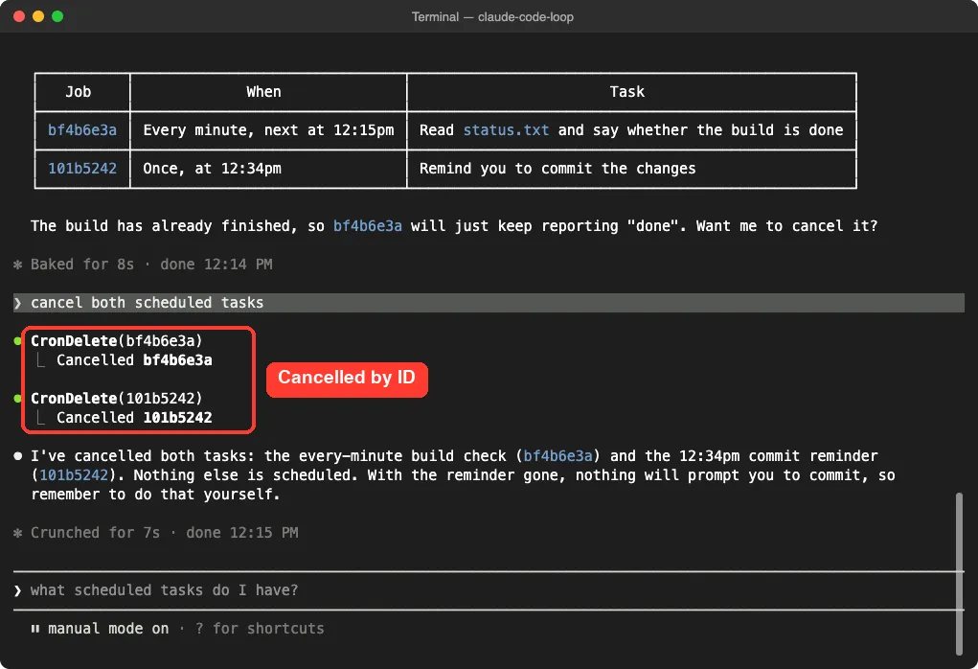Click 'Every minute, next at 12:15pm' cell
Screen dimensions: 978x669
pyautogui.click(x=269, y=129)
